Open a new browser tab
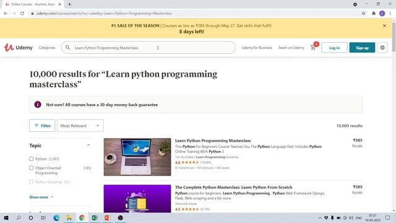Viewport: 396px width, 223px height. click(69, 4)
